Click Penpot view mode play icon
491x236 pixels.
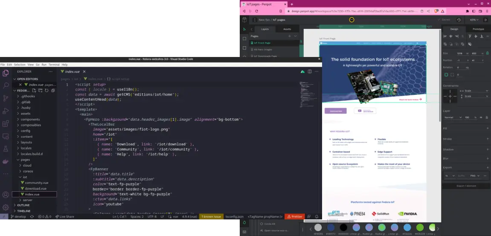[486, 20]
